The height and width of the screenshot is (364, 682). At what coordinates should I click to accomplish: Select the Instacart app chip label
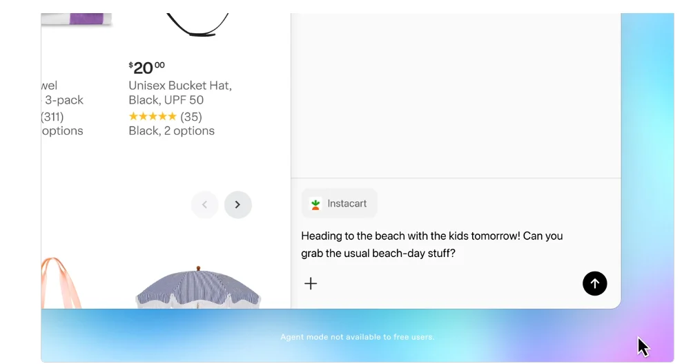click(x=339, y=204)
